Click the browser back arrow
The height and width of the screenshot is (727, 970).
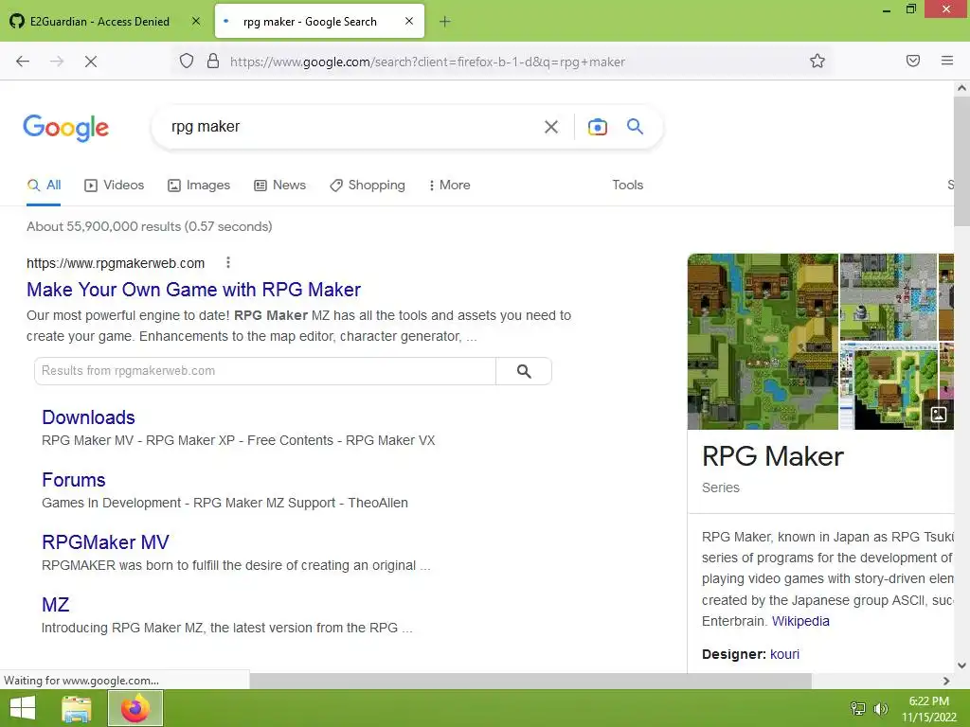[23, 62]
